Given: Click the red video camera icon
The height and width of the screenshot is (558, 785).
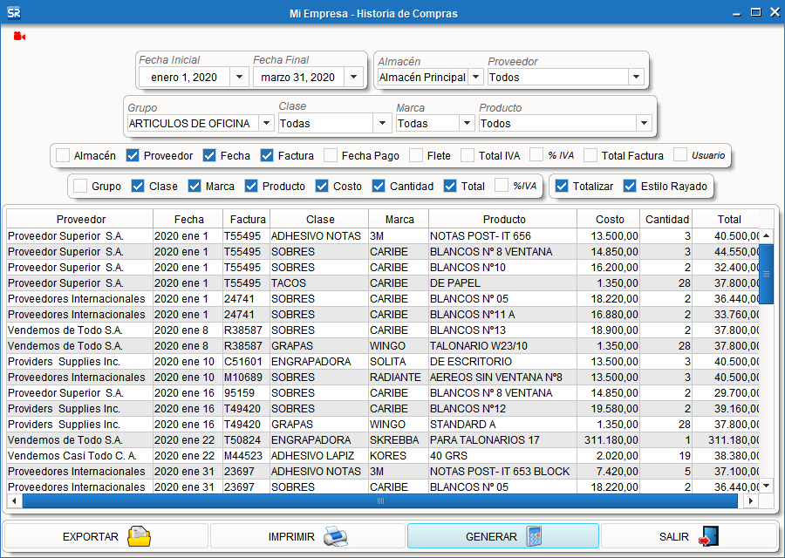Looking at the screenshot, I should [x=19, y=36].
